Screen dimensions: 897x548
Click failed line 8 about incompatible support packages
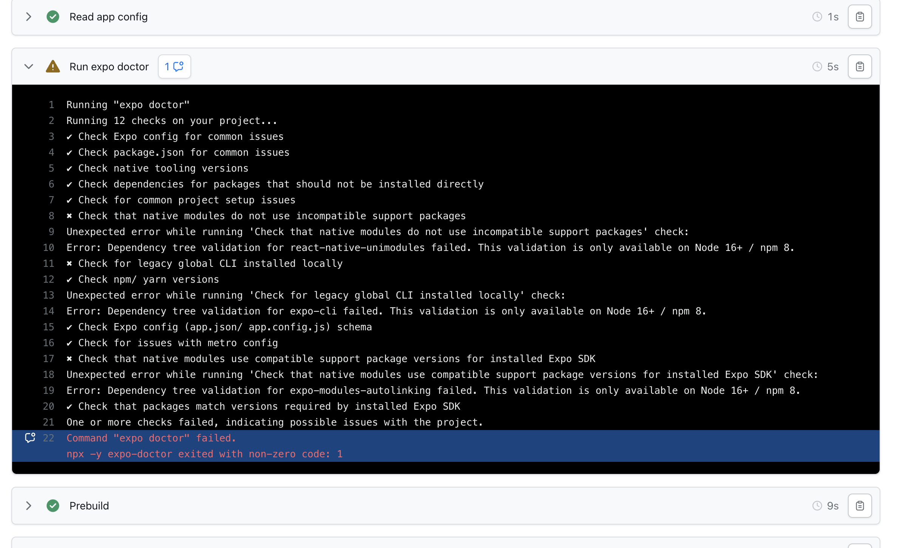point(266,216)
